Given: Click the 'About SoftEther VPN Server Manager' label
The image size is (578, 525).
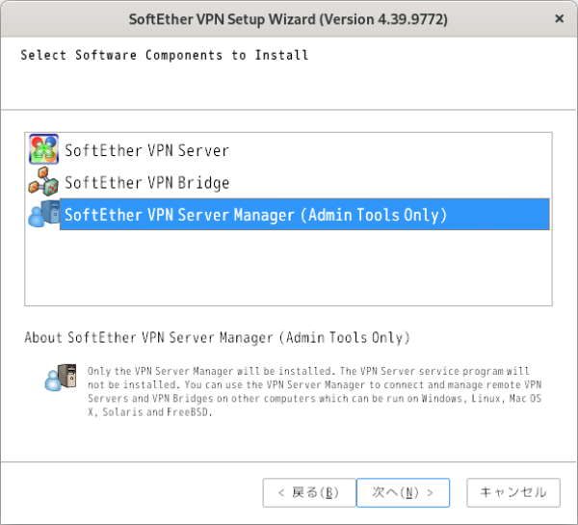Looking at the screenshot, I should click(217, 337).
